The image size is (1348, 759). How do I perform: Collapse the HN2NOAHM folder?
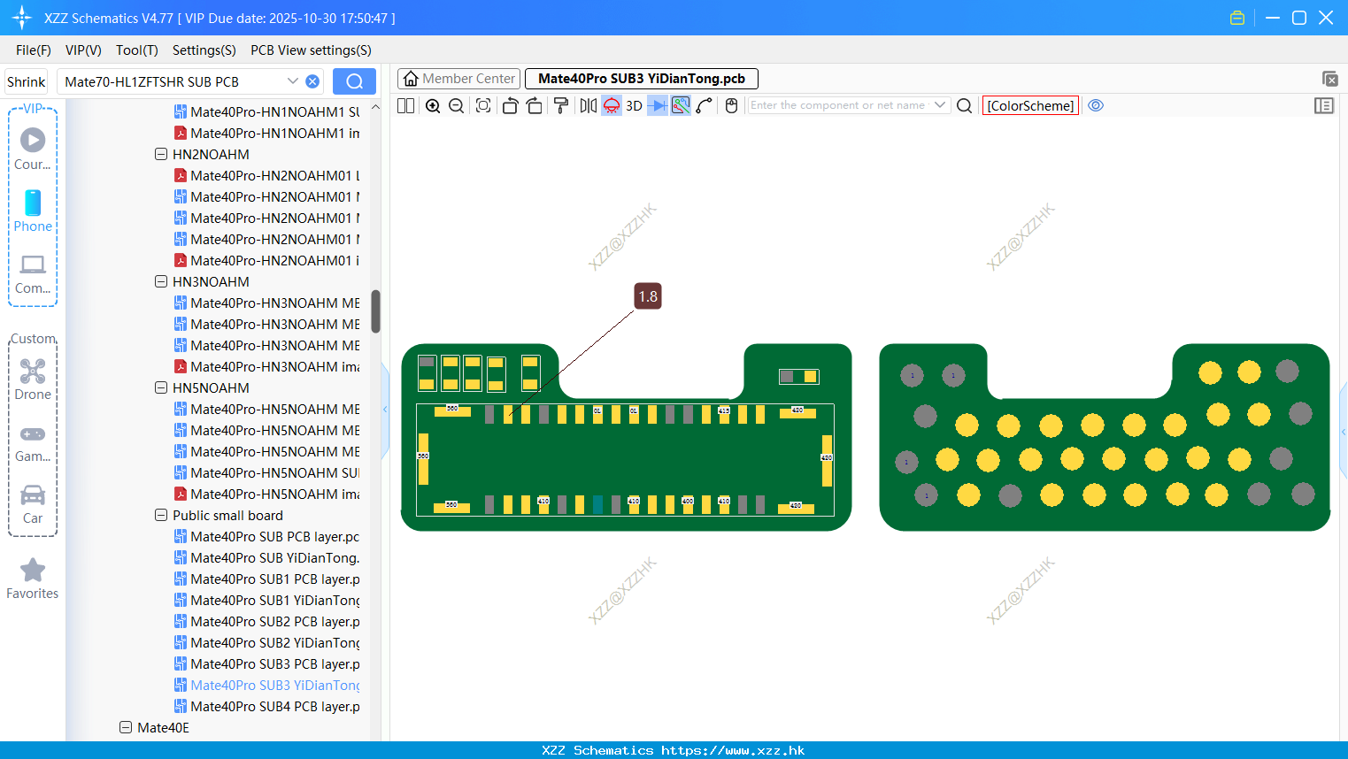point(161,154)
